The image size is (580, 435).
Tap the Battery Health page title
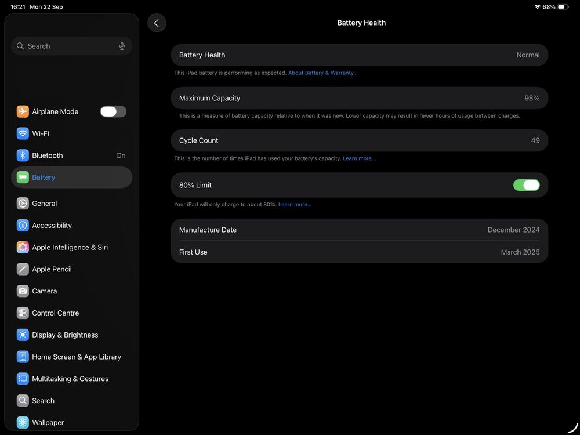coord(361,23)
